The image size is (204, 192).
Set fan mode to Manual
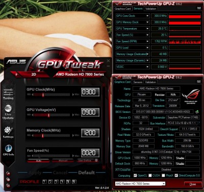tap(63, 160)
